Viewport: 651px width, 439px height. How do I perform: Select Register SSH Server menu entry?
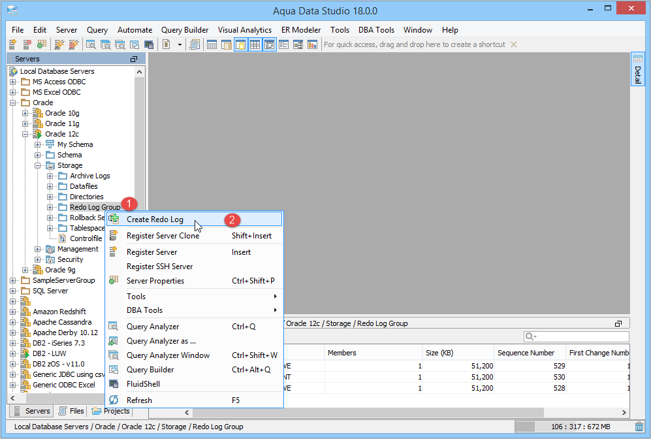pos(195,267)
